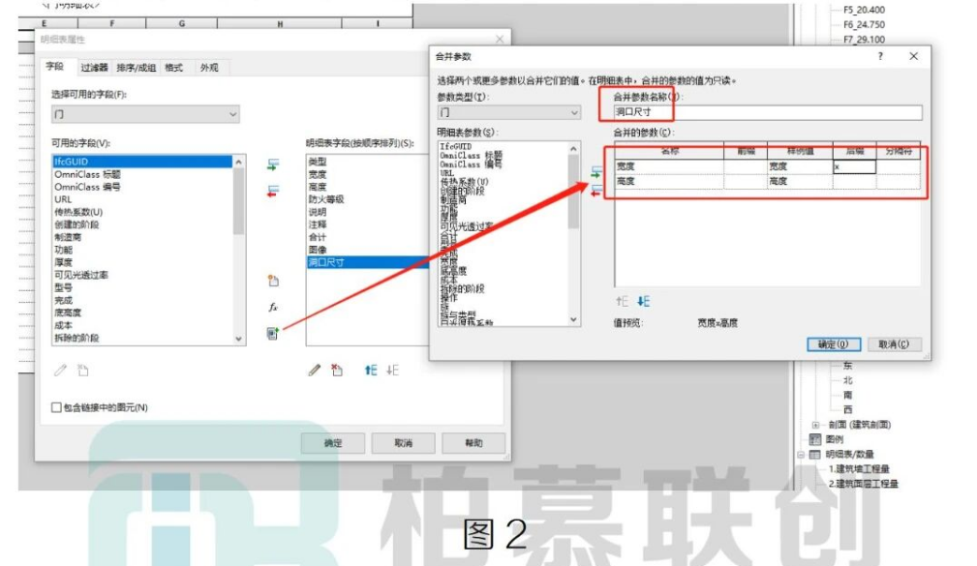Click 帮助 button in Schedule Properties dialog

pos(473,443)
